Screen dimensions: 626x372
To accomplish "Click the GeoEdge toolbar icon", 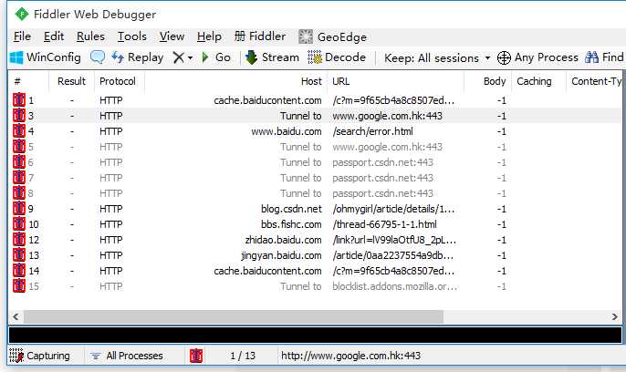I will pyautogui.click(x=306, y=36).
